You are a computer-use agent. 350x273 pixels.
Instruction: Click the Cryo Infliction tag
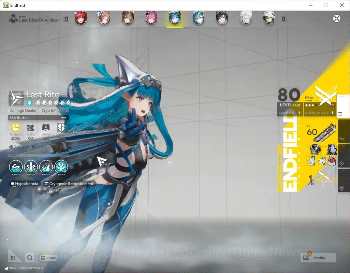[x=54, y=111]
